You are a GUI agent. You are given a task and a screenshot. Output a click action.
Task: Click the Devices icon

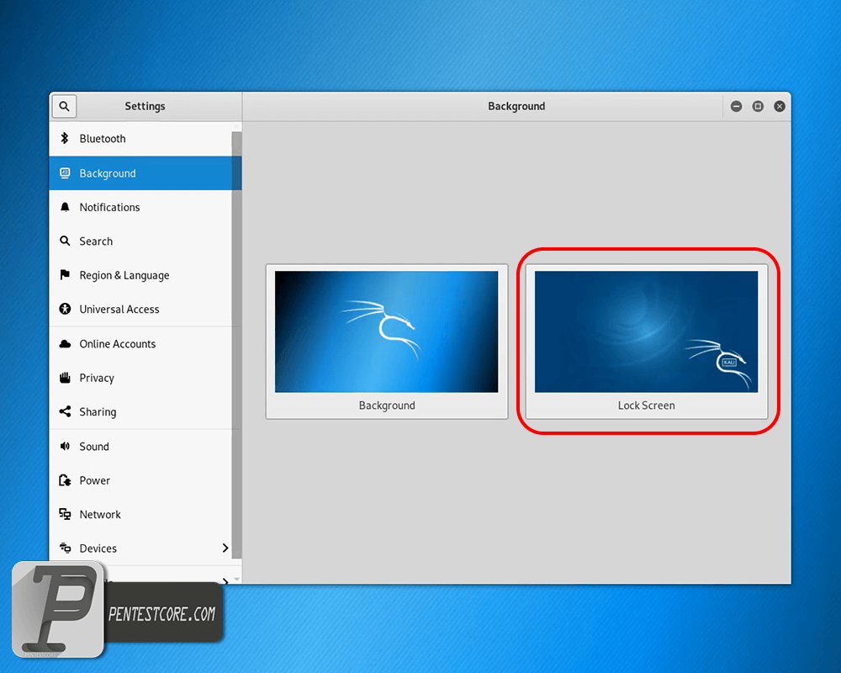[65, 548]
